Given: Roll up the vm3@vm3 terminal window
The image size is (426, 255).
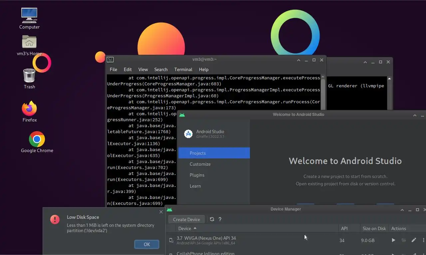Looking at the screenshot, I should pos(298,60).
